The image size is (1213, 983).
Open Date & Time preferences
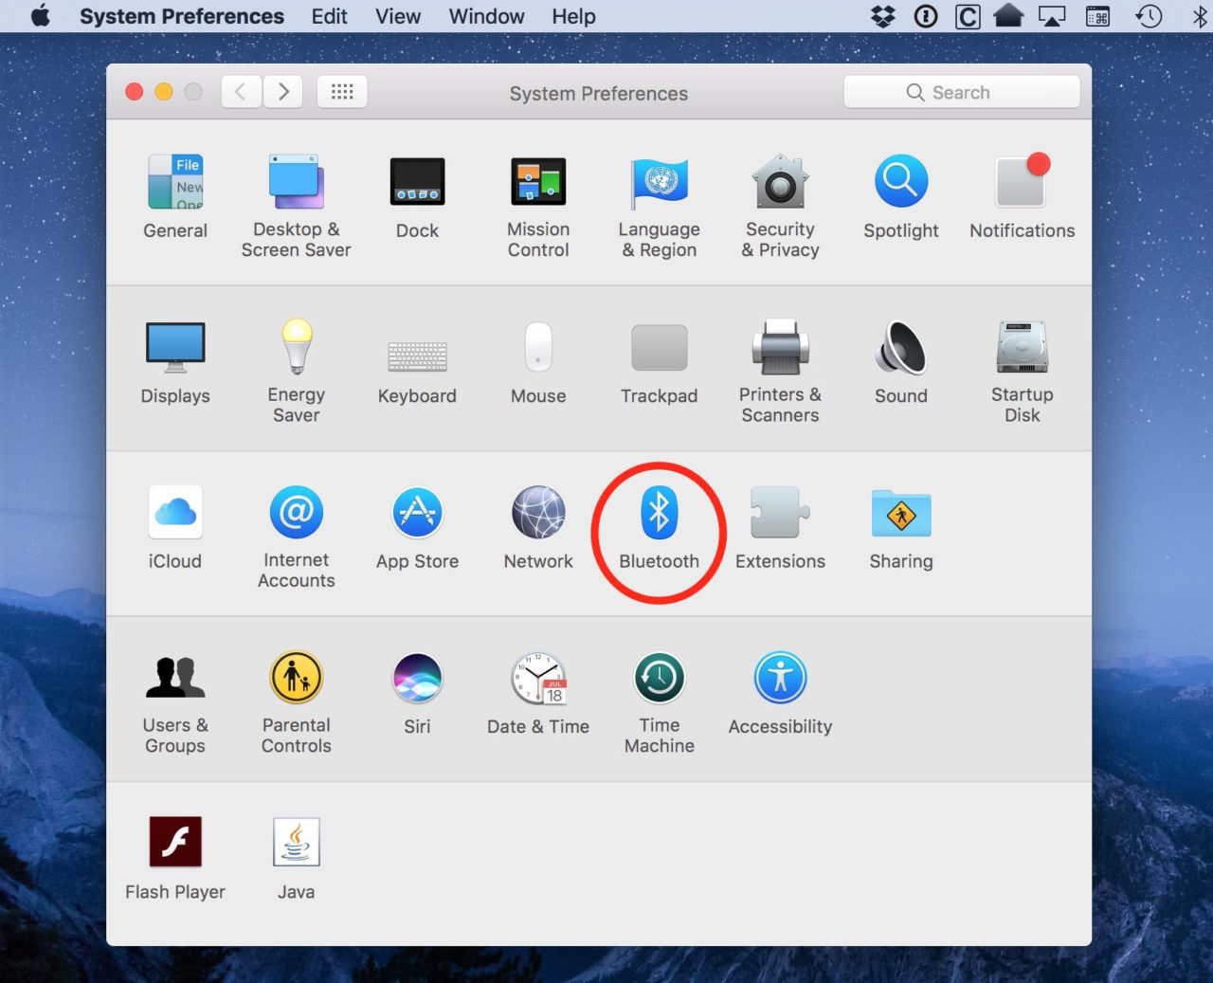pos(538,694)
